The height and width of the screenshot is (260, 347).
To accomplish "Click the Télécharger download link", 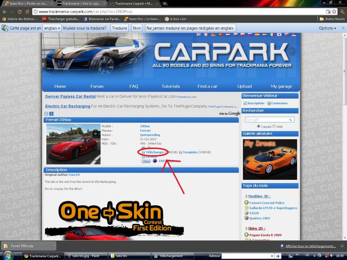I will [155, 152].
